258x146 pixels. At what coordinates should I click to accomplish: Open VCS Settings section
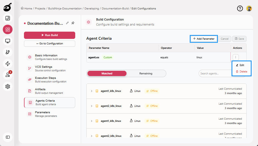click(x=50, y=69)
